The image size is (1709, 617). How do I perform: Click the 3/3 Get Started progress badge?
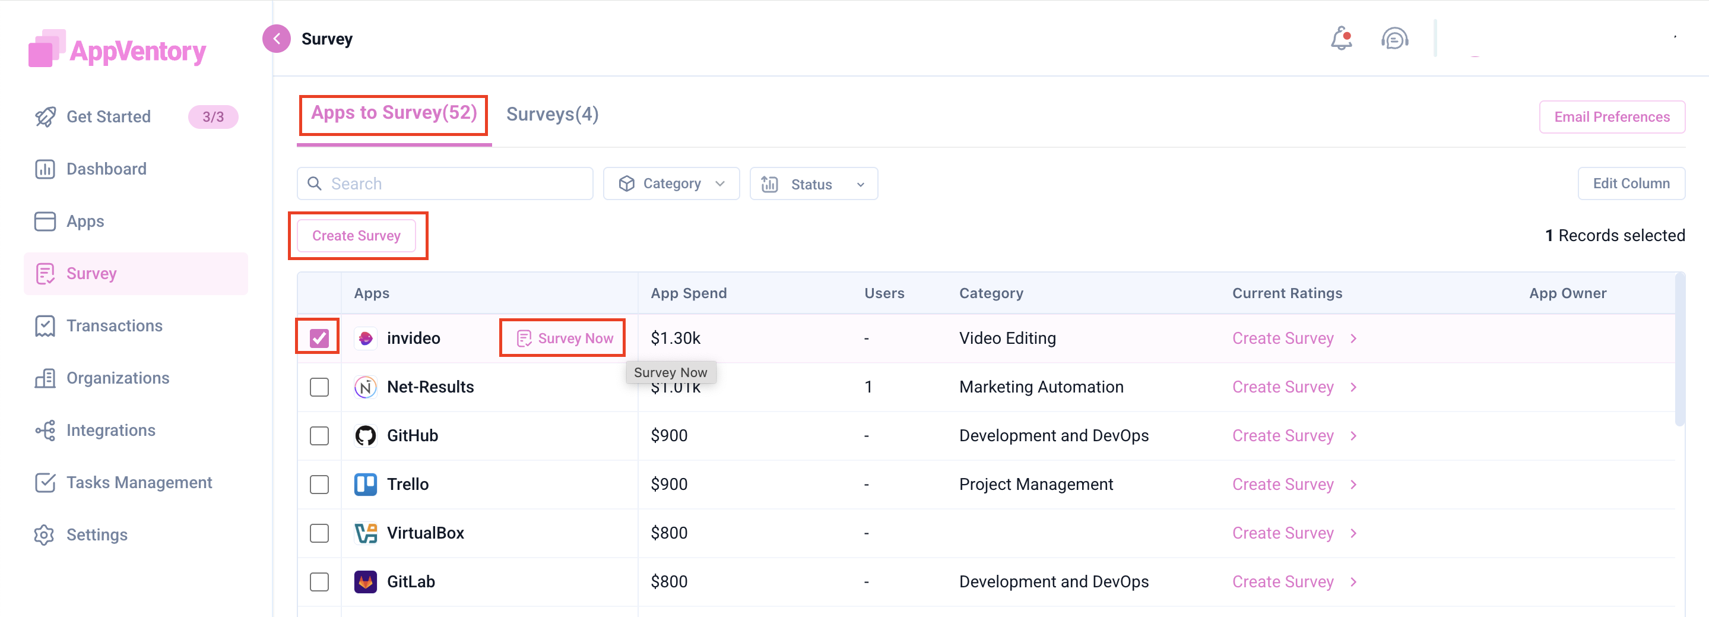[213, 117]
